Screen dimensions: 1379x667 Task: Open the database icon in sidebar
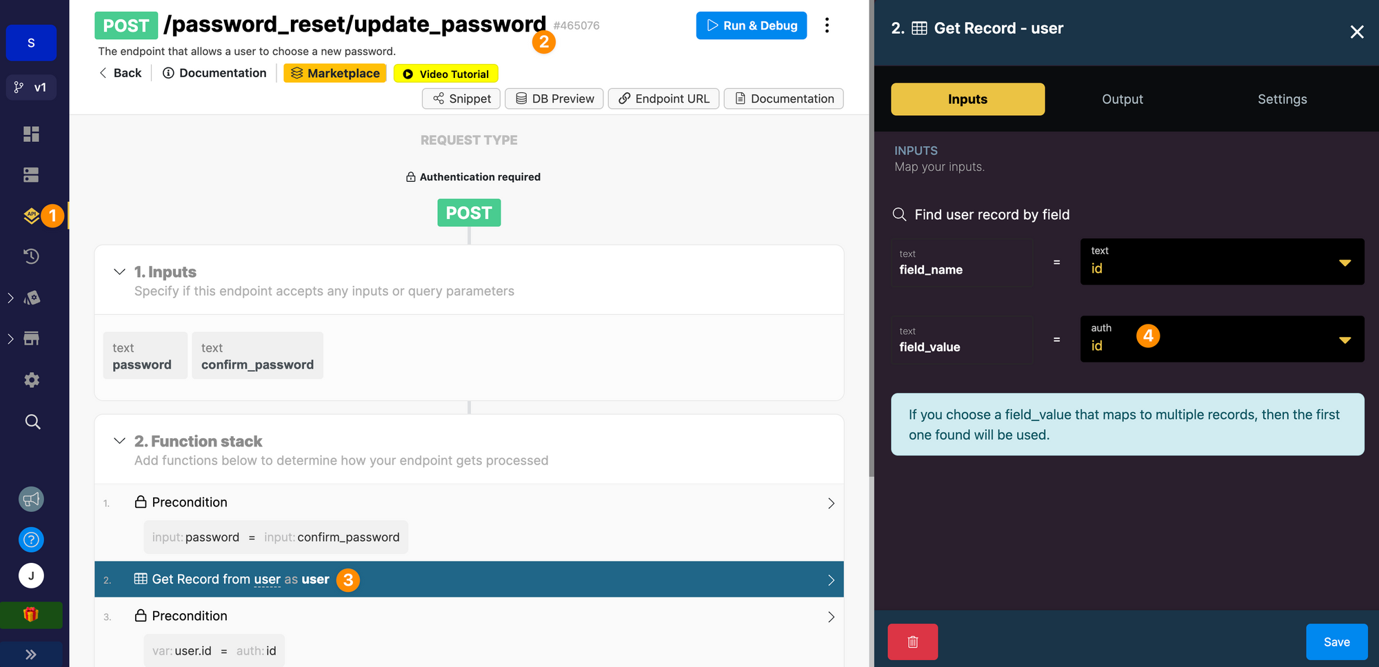tap(31, 175)
